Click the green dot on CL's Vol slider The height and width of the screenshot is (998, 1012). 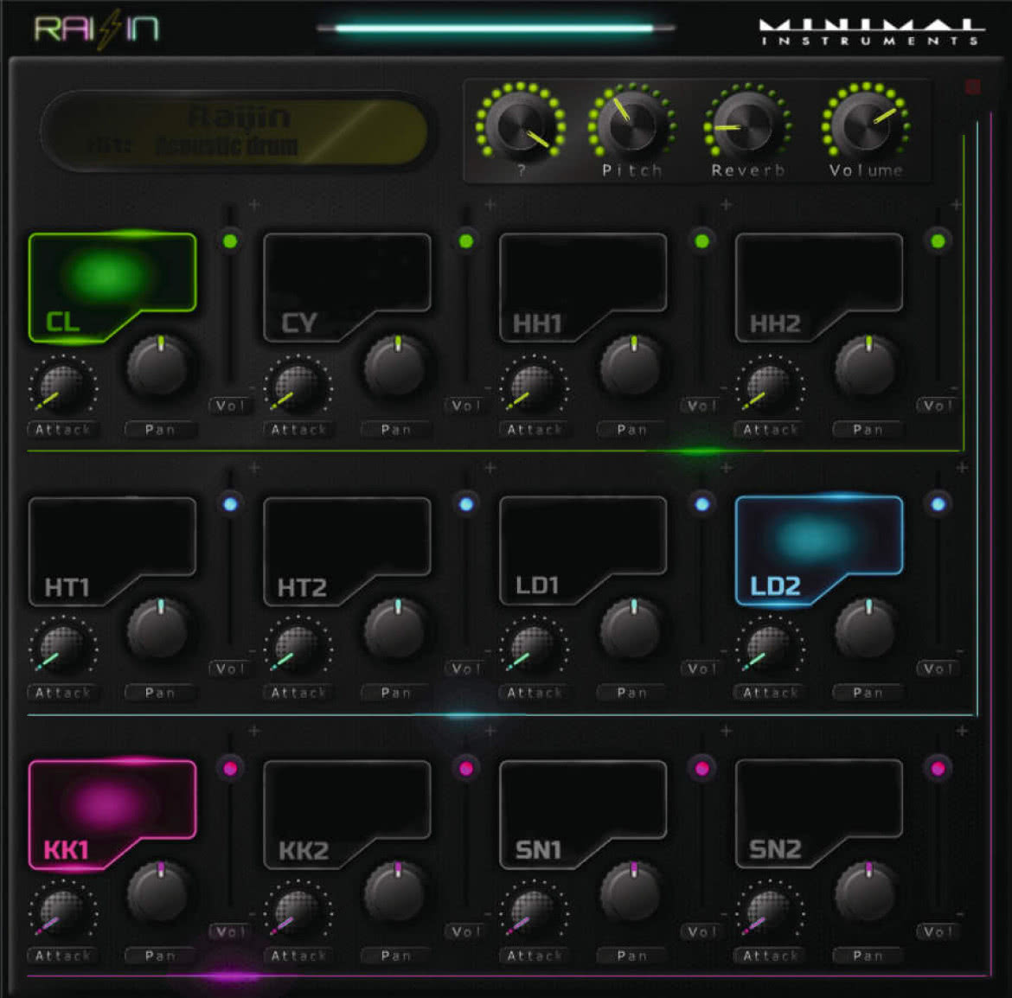coord(230,241)
